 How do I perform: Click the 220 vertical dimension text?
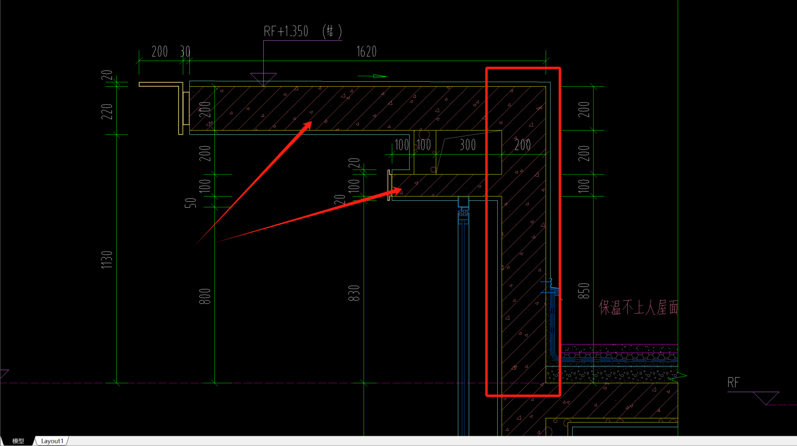pyautogui.click(x=107, y=112)
